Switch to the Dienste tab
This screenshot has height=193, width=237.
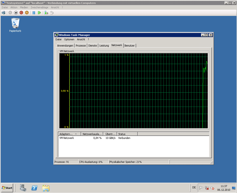pos(92,45)
